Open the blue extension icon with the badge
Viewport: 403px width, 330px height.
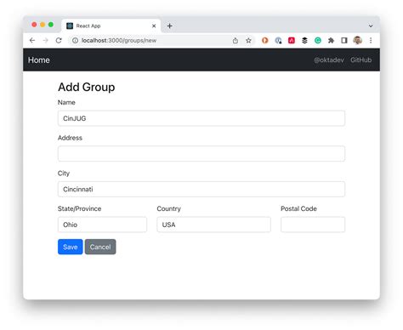click(278, 41)
